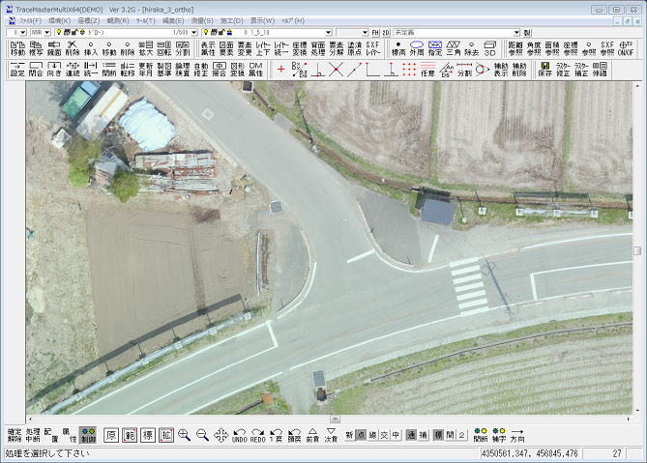The height and width of the screenshot is (463, 647).
Task: Select the 外周 (outline) ellipse tool
Action: tap(417, 48)
